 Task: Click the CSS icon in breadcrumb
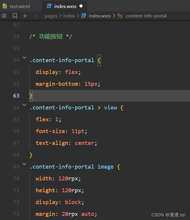[84, 16]
